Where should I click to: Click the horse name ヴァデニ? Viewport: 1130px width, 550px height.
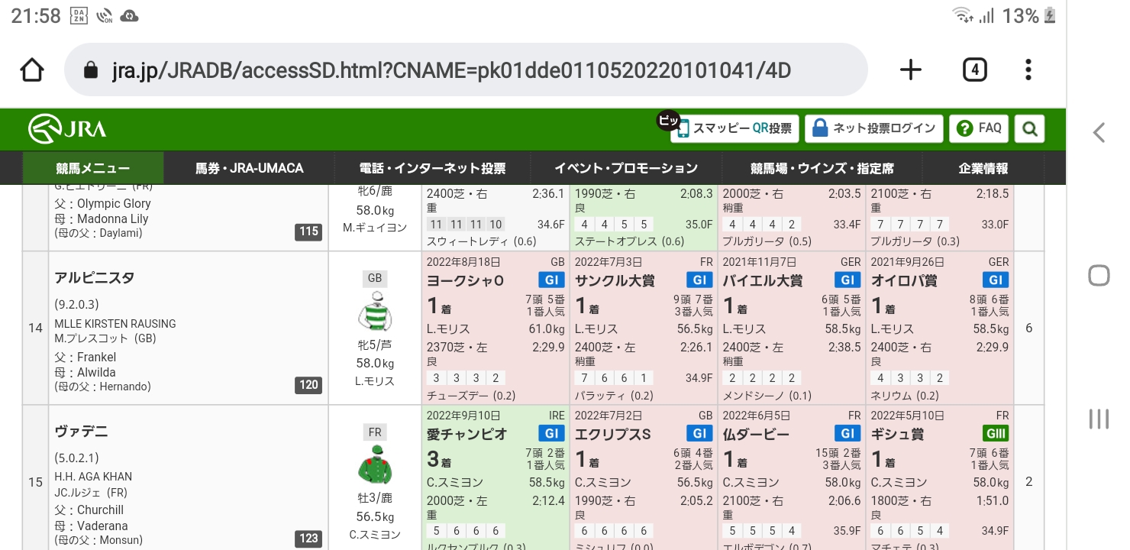[x=81, y=432]
